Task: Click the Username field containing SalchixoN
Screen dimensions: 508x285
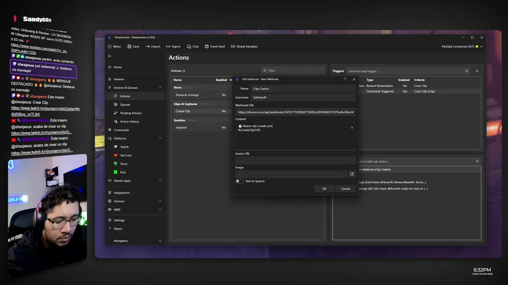Action: tap(303, 97)
